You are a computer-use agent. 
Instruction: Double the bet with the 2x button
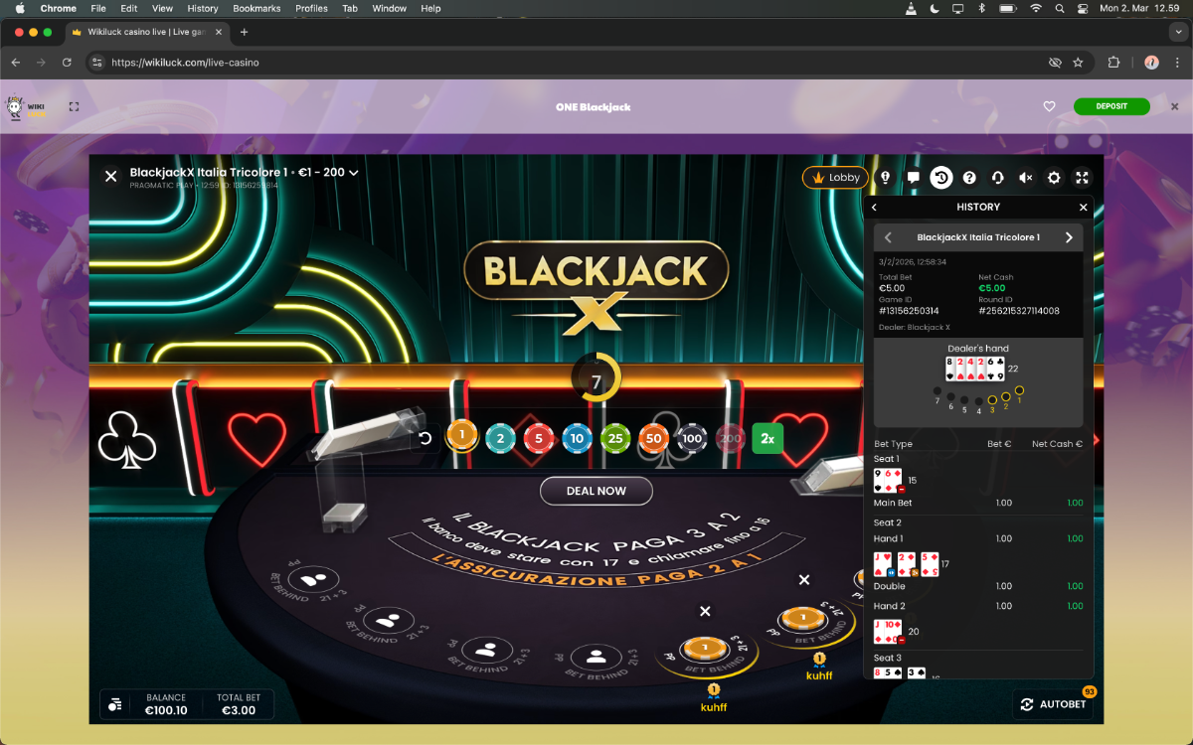[x=767, y=438]
